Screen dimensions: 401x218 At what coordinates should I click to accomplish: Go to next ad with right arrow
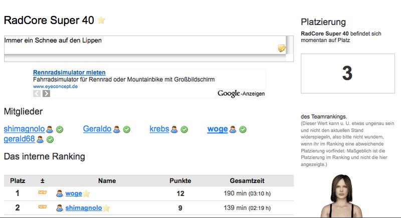[x=46, y=93]
